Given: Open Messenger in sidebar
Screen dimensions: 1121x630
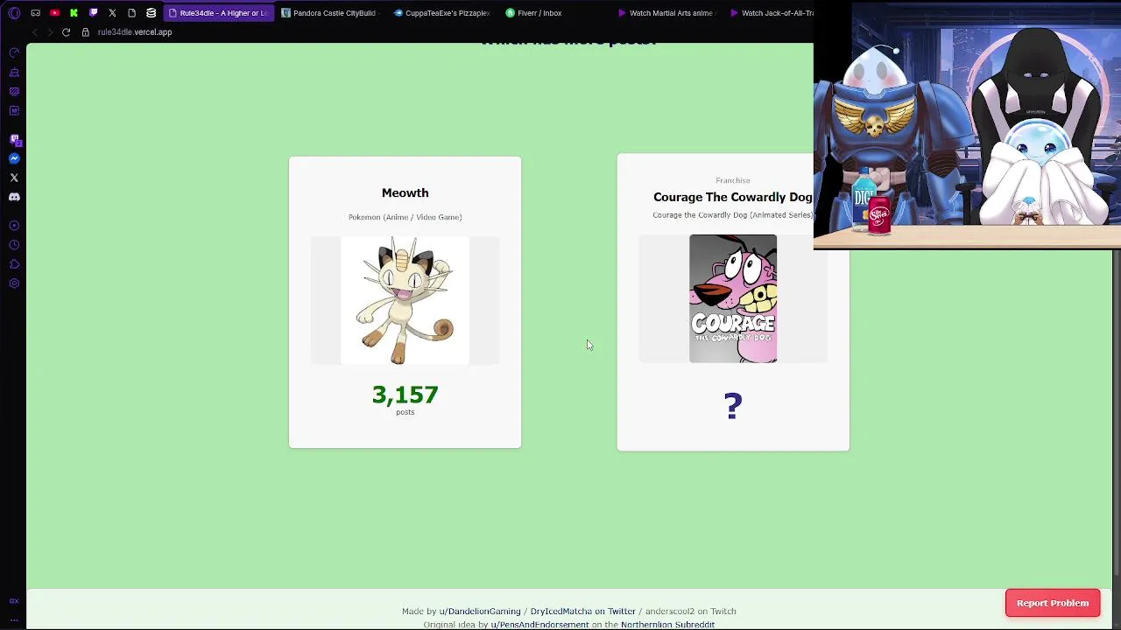Looking at the screenshot, I should click(x=14, y=158).
